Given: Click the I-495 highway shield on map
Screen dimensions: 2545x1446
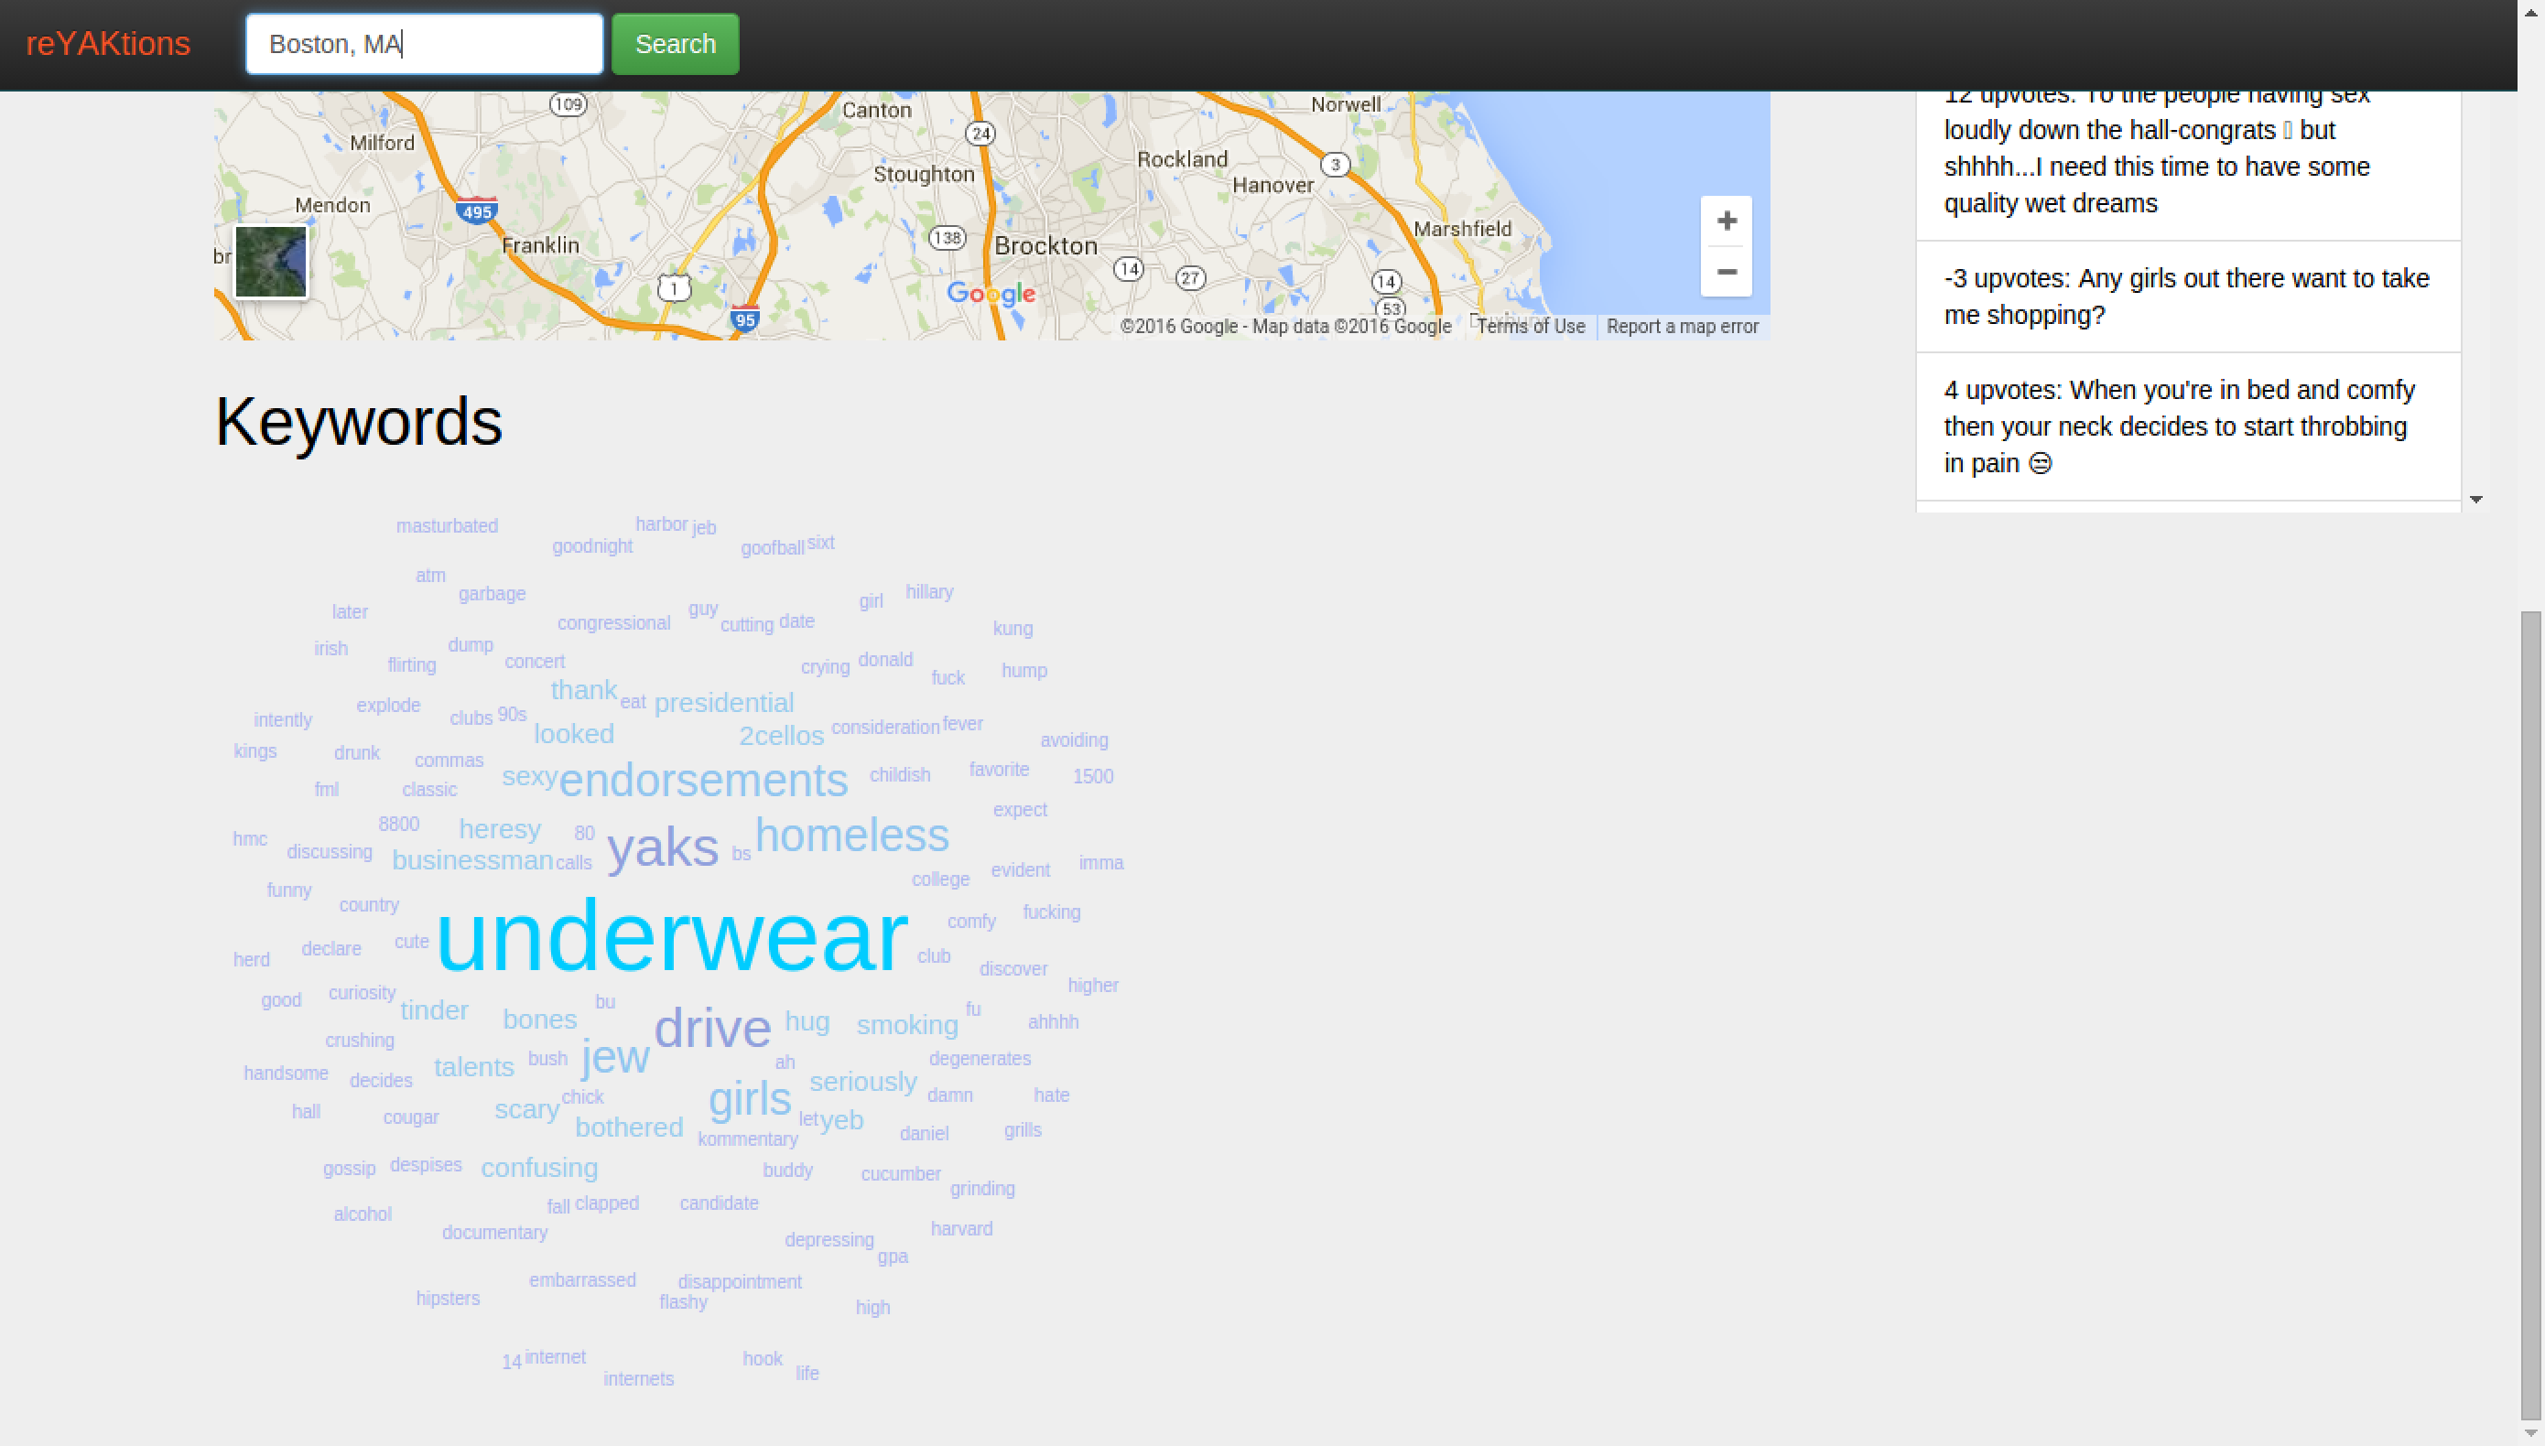Looking at the screenshot, I should point(477,211).
